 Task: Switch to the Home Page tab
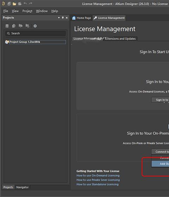[82, 18]
